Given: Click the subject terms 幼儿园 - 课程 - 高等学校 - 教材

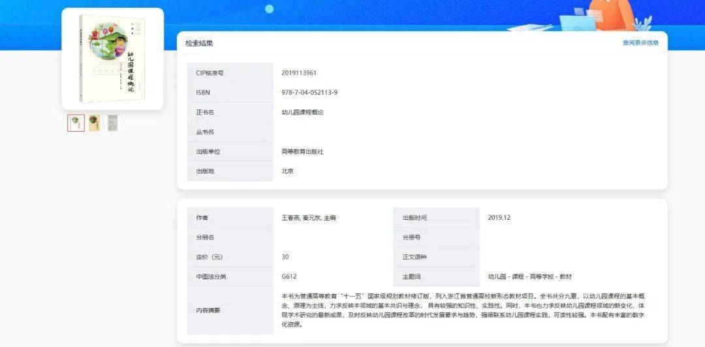Looking at the screenshot, I should pyautogui.click(x=529, y=277).
